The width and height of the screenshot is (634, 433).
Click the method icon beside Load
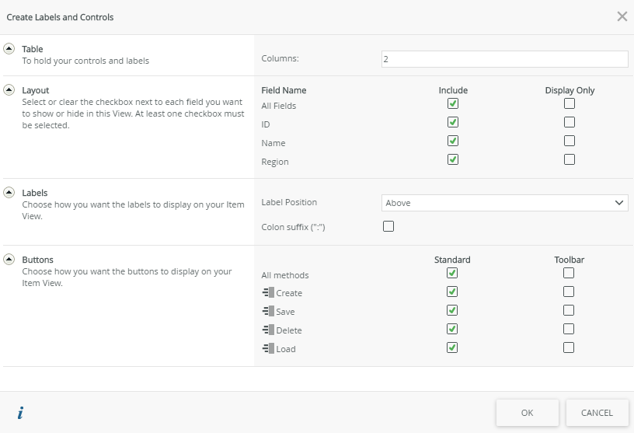click(268, 349)
